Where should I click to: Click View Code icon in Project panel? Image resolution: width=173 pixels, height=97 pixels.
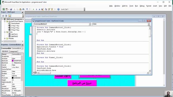[x=3, y=16]
